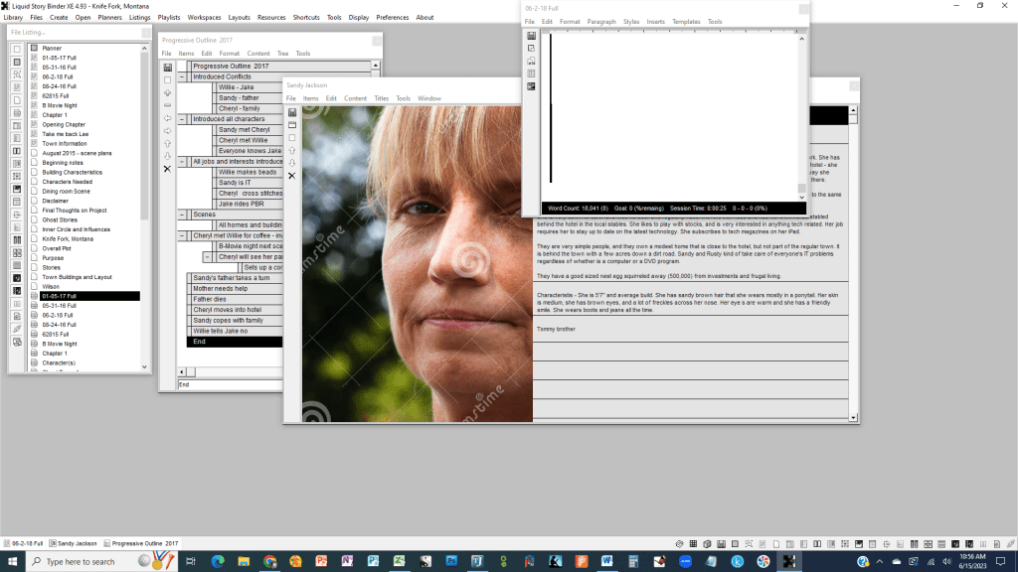Screen dimensions: 1018x572
Task: Open Task View from the Windows taskbar
Action: tap(190, 562)
